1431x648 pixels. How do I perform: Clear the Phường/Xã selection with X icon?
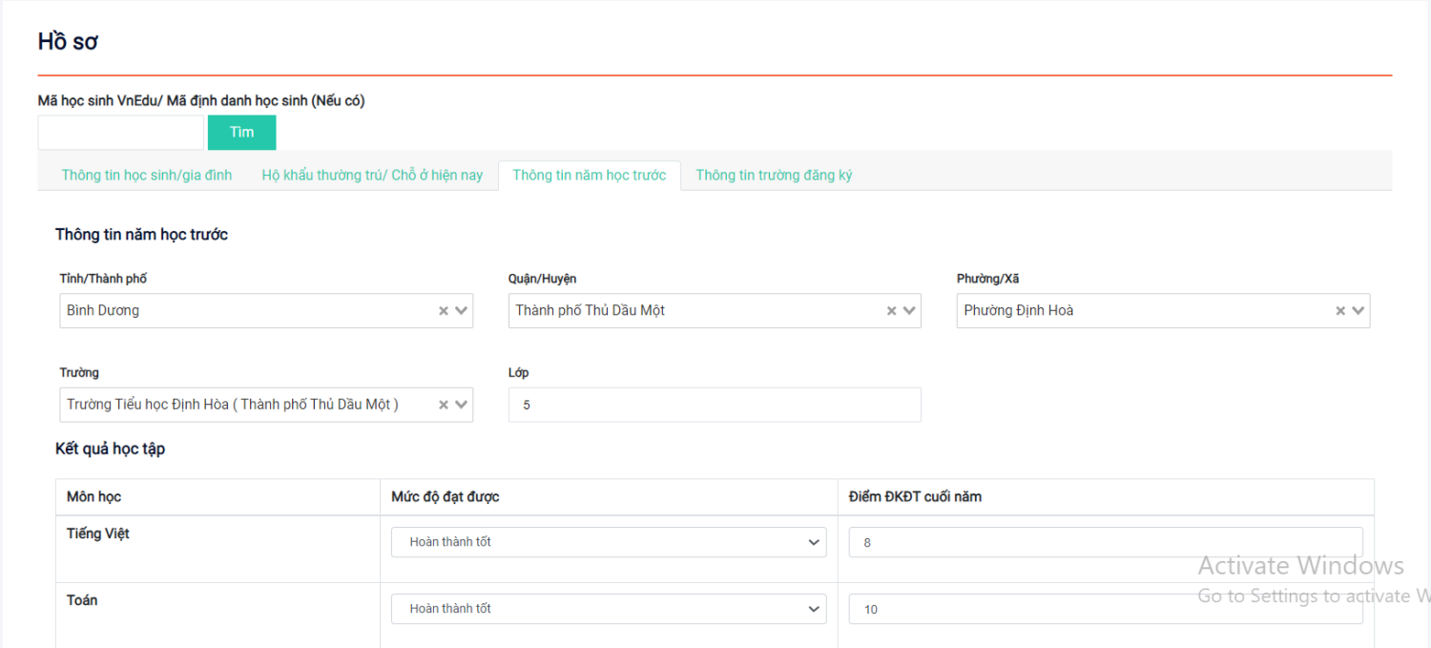[x=1340, y=311]
